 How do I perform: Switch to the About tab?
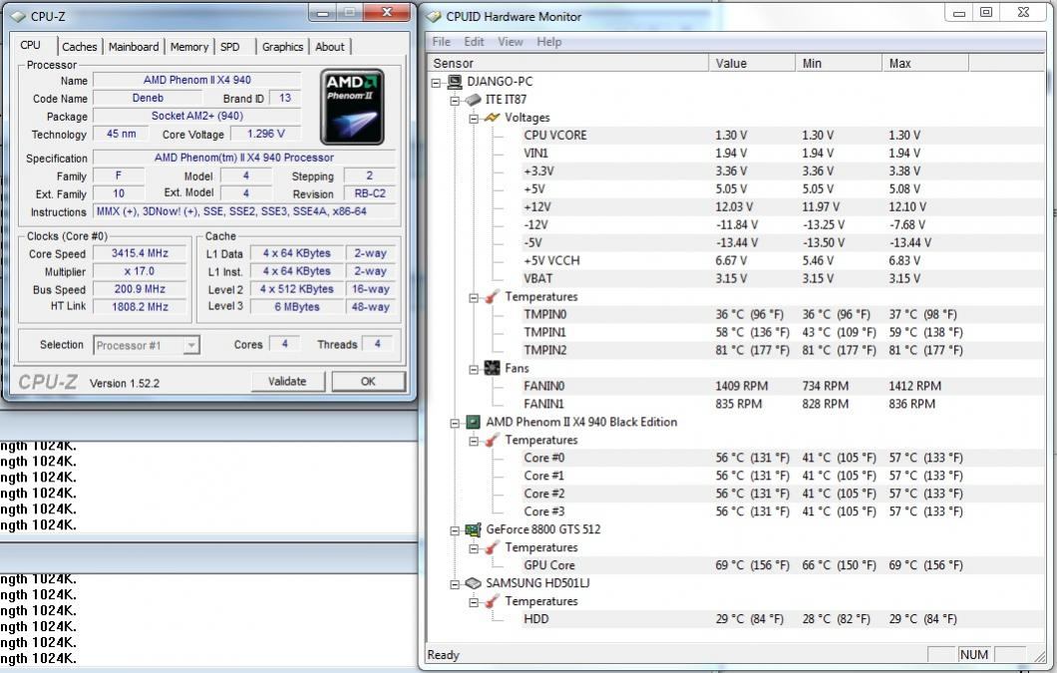click(x=330, y=47)
